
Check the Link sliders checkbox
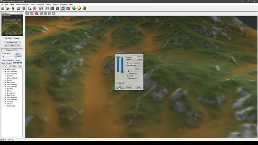point(117,83)
